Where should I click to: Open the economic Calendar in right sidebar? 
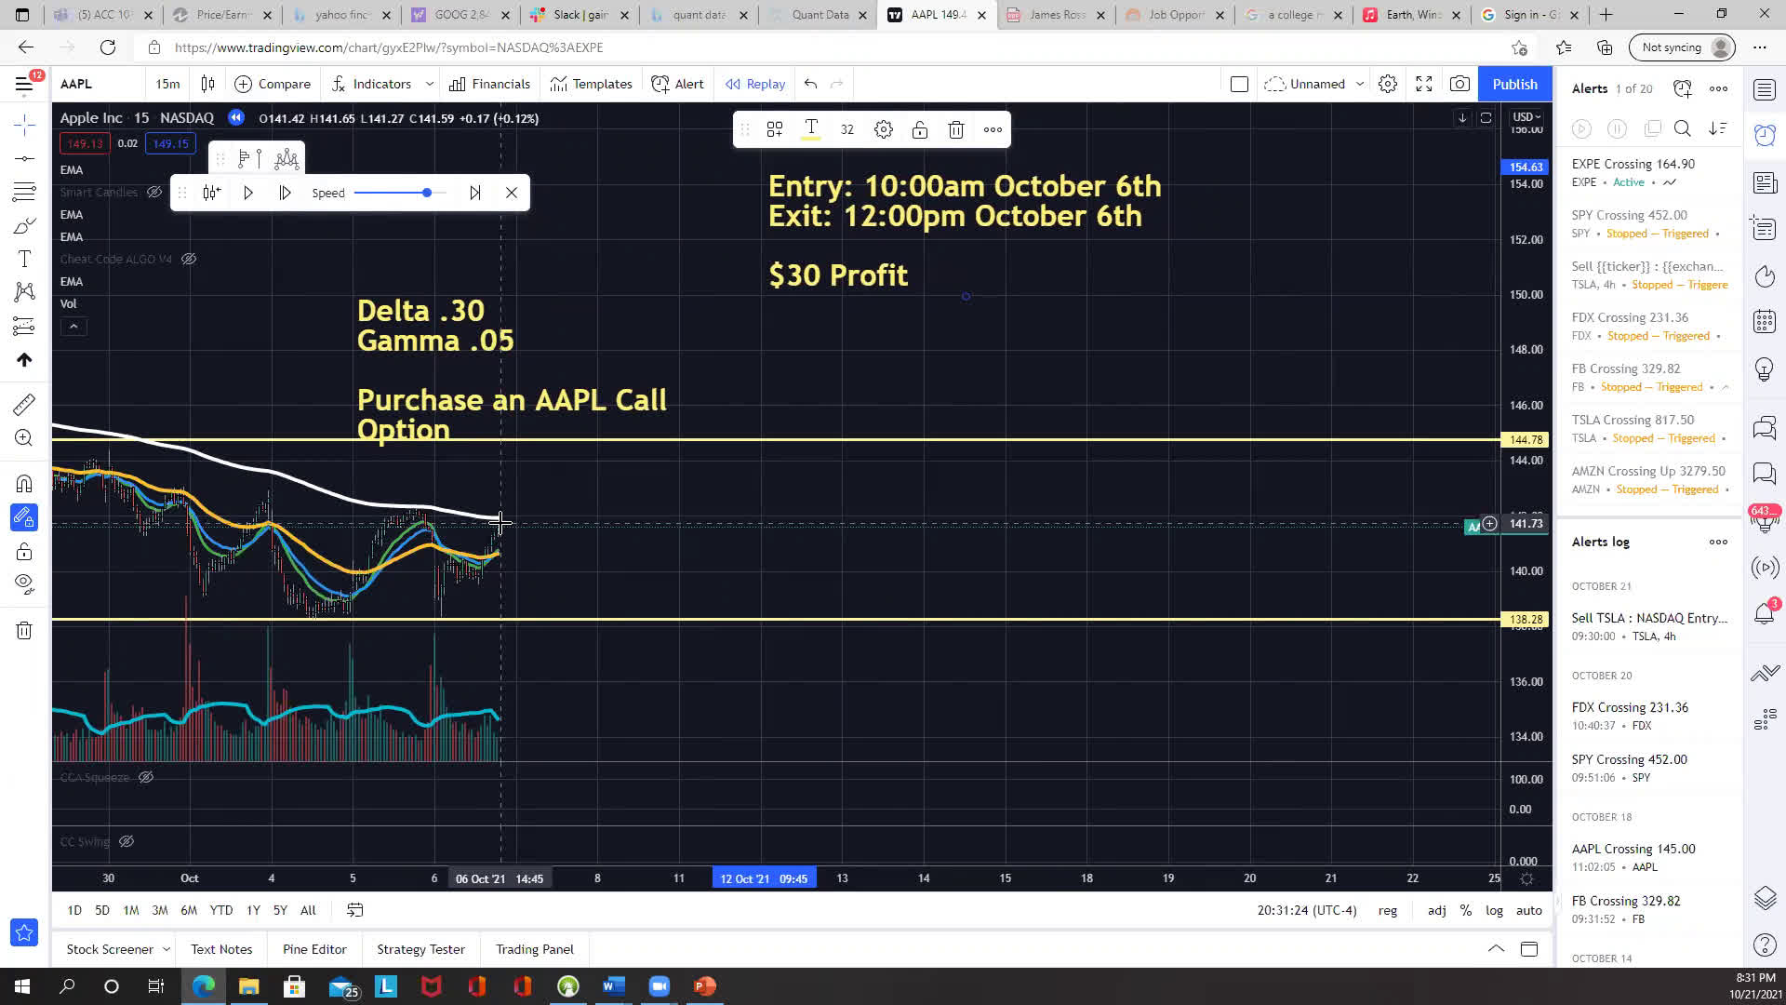click(1764, 321)
